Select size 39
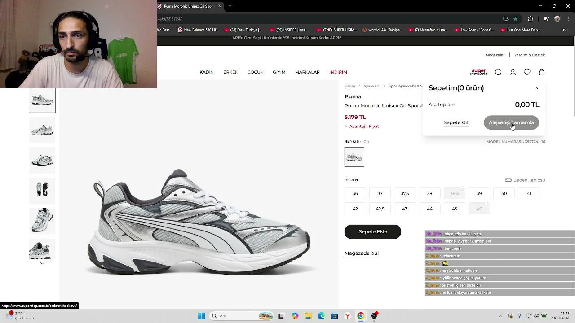 tap(479, 193)
